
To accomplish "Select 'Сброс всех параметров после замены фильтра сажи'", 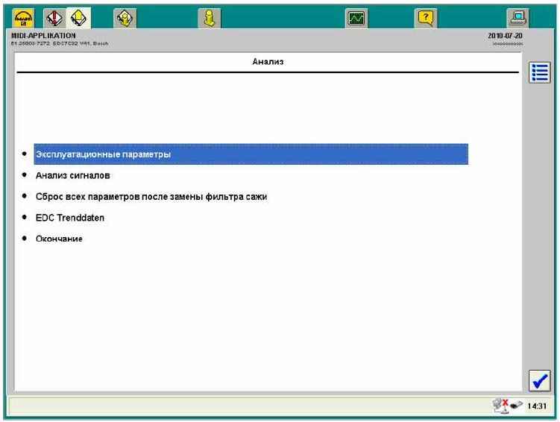I will coord(151,197).
